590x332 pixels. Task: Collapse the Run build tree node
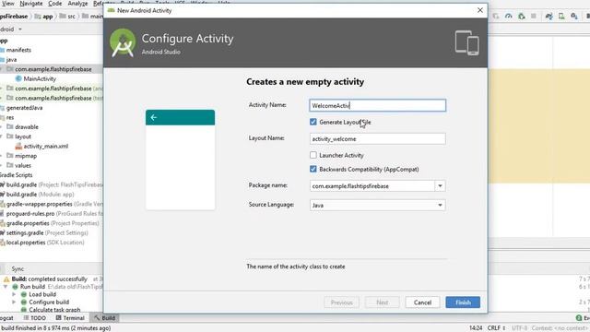[6, 287]
